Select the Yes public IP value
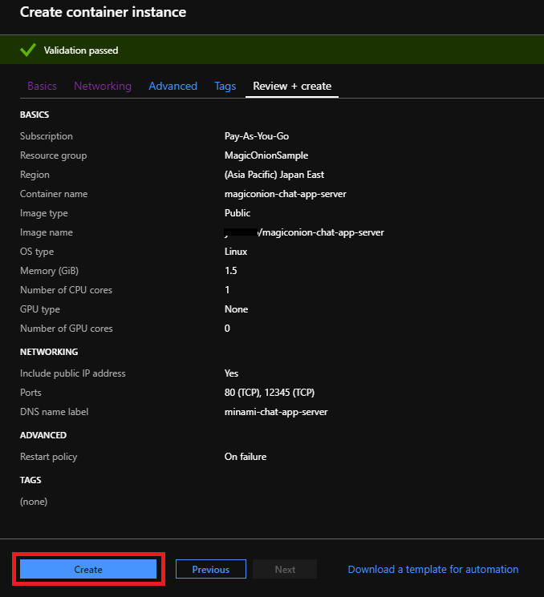This screenshot has width=544, height=597. click(231, 373)
